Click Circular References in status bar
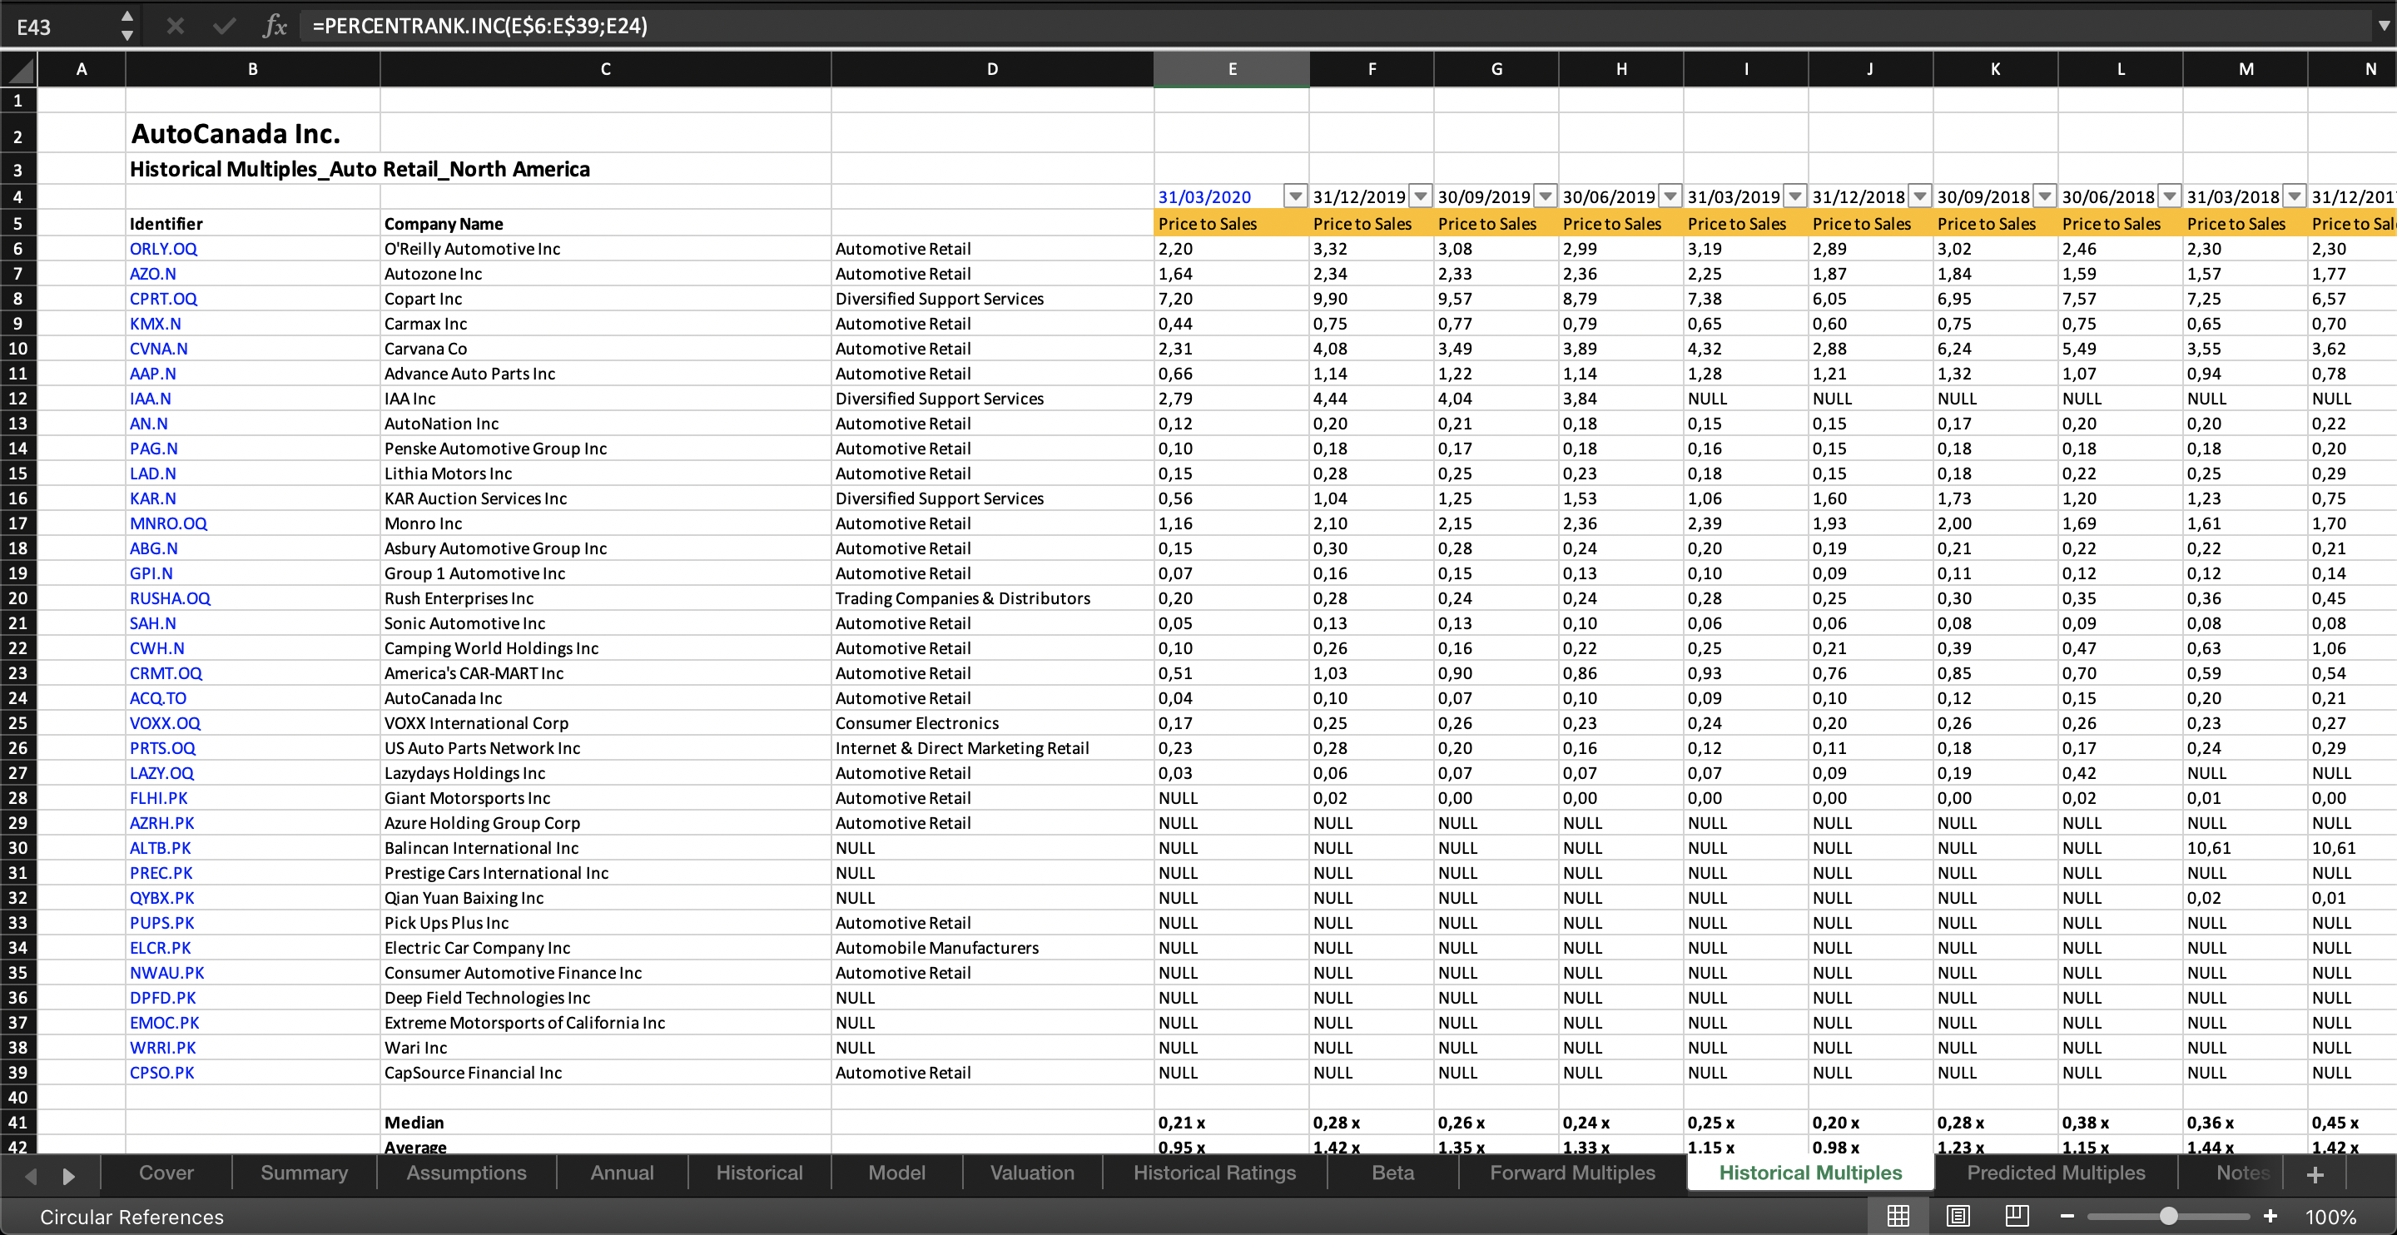 click(x=132, y=1218)
